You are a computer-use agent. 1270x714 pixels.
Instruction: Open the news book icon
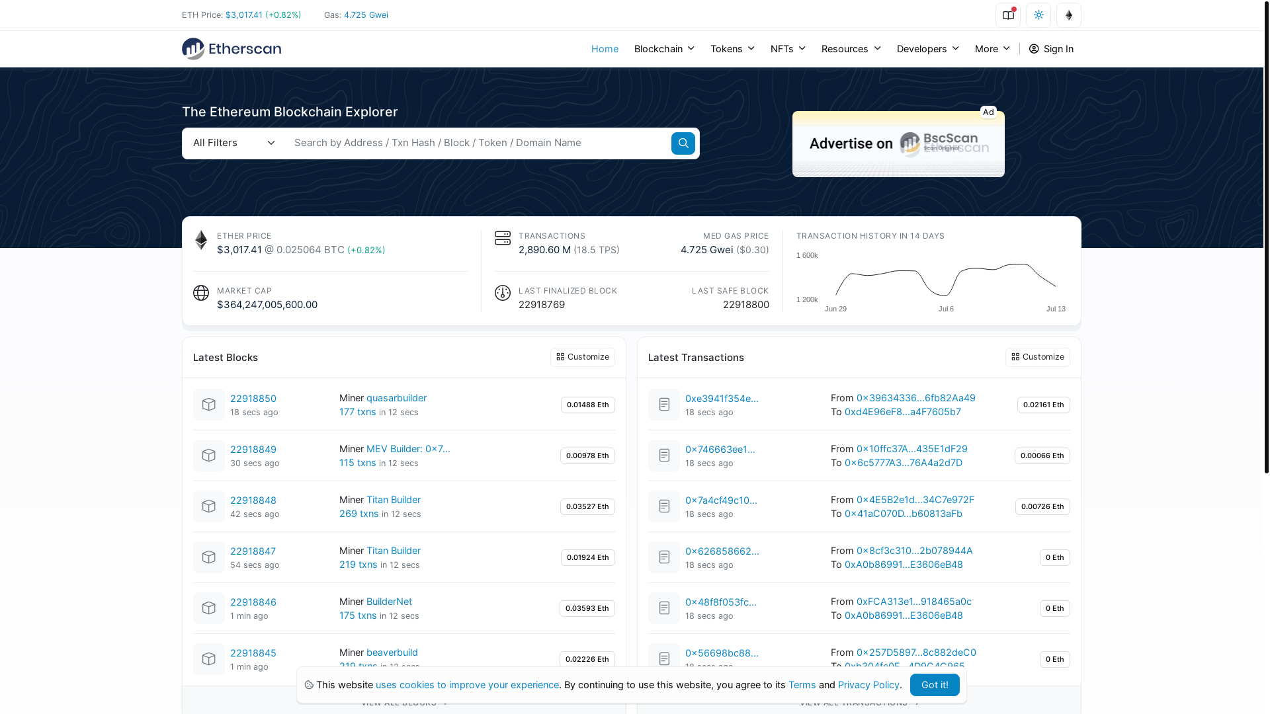click(1008, 15)
